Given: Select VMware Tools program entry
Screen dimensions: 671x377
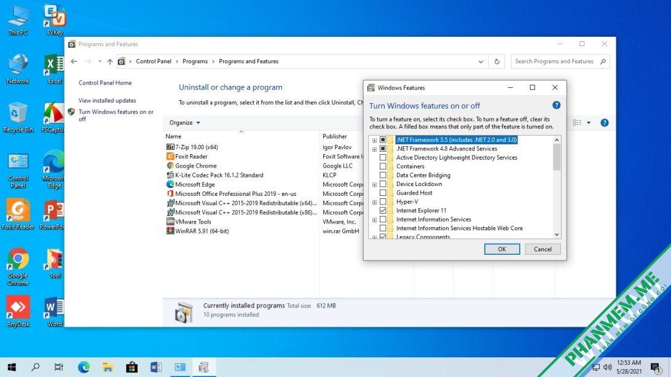Looking at the screenshot, I should coord(193,222).
